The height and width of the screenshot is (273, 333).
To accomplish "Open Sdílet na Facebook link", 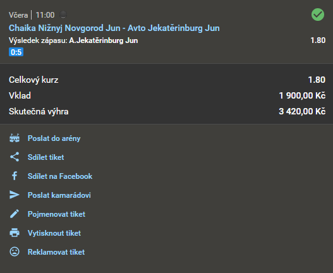I will click(60, 176).
